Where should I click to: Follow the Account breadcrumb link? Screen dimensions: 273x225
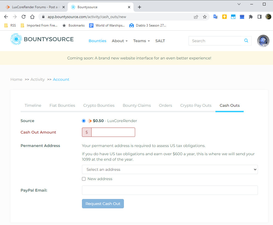coord(61,79)
